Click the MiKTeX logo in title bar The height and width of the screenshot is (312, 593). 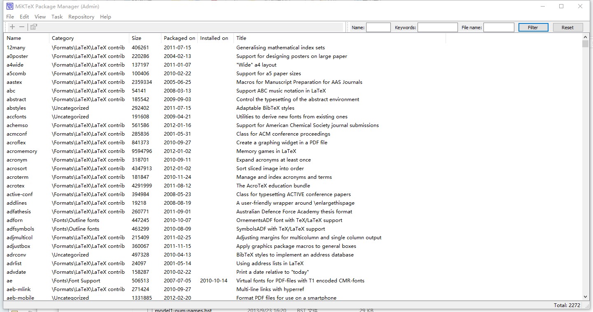(x=10, y=6)
